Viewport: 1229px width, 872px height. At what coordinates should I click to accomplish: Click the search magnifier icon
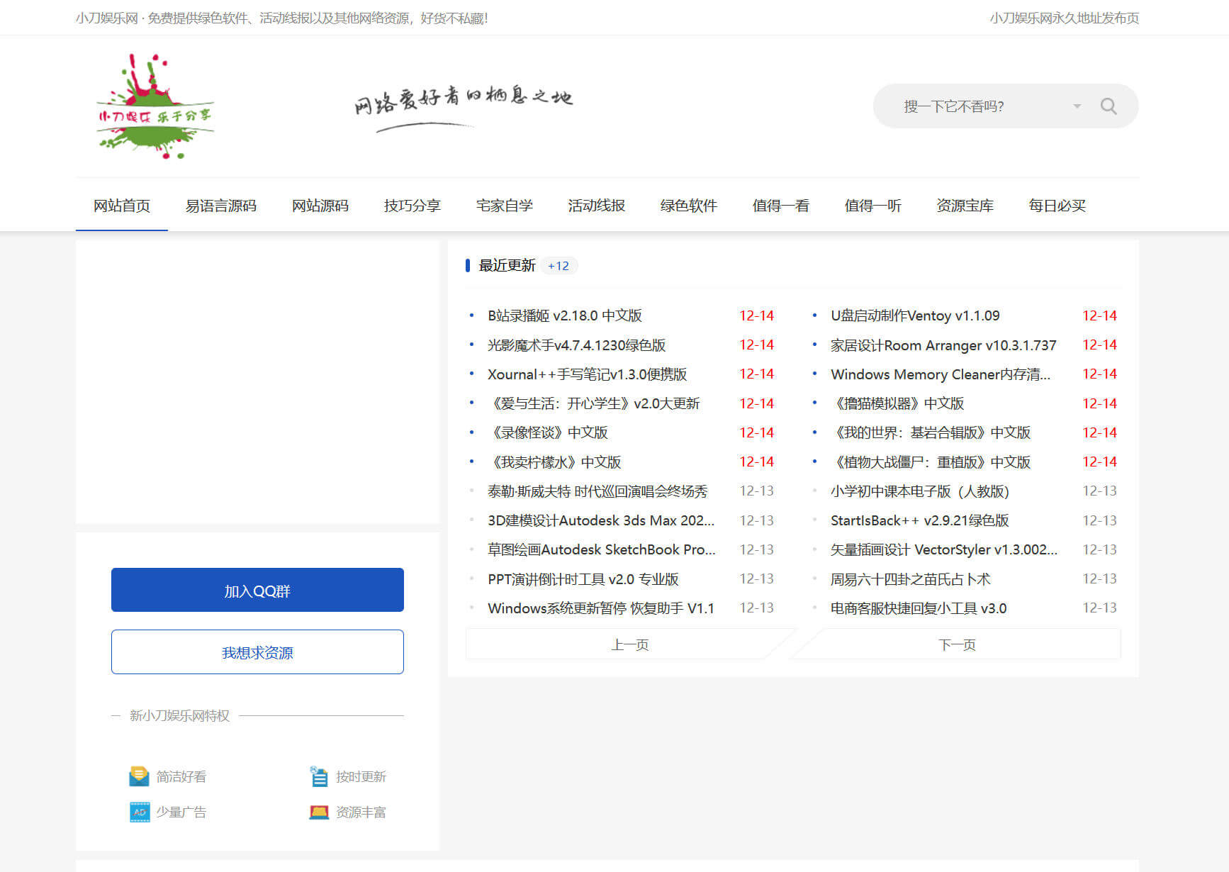(1109, 106)
